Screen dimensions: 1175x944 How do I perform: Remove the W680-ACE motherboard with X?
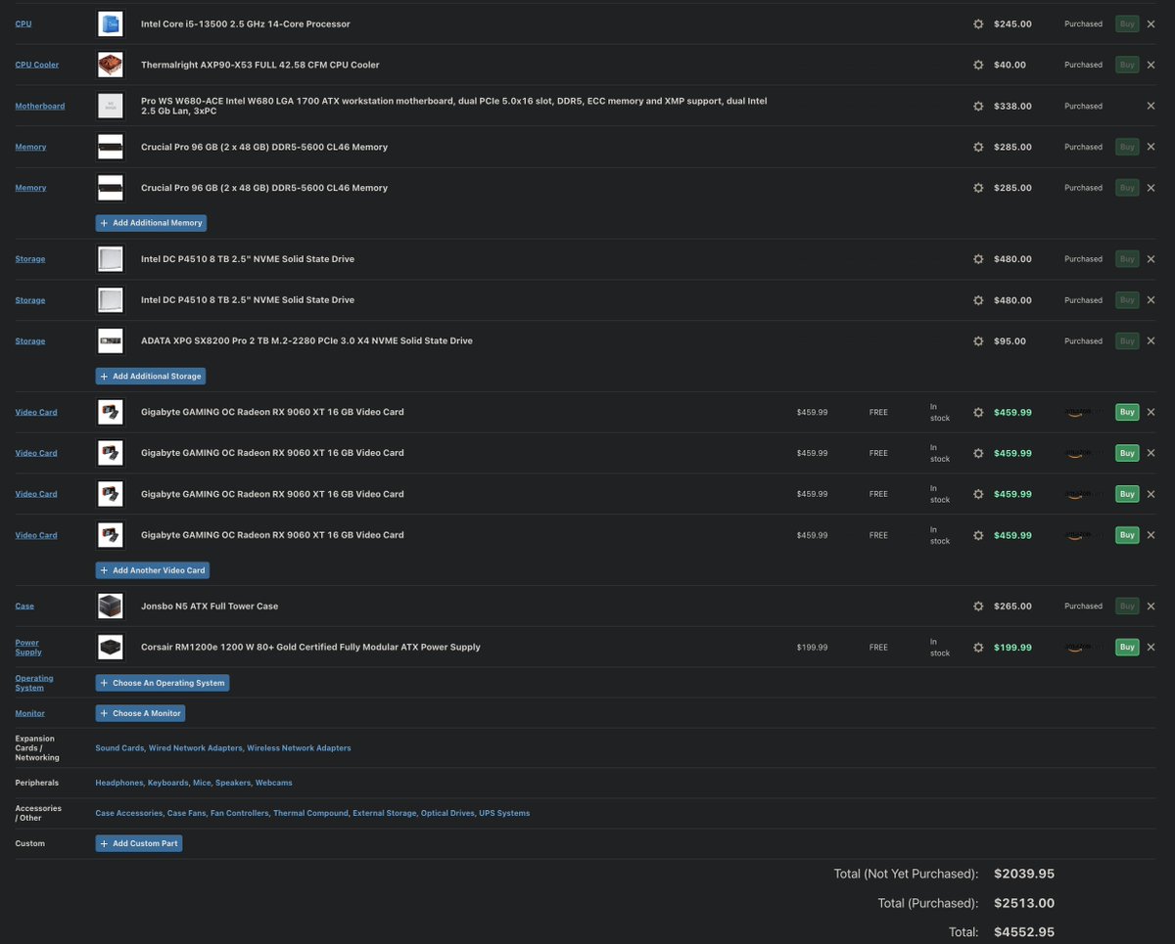point(1151,106)
